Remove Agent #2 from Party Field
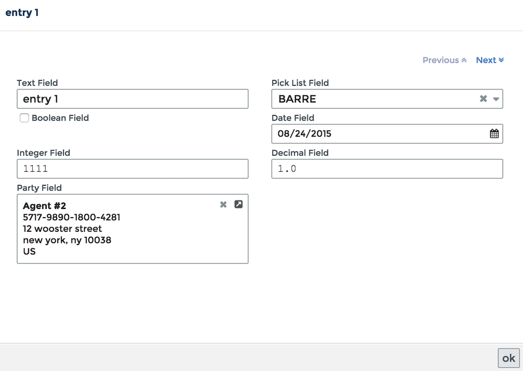This screenshot has height=371, width=523. click(x=223, y=204)
